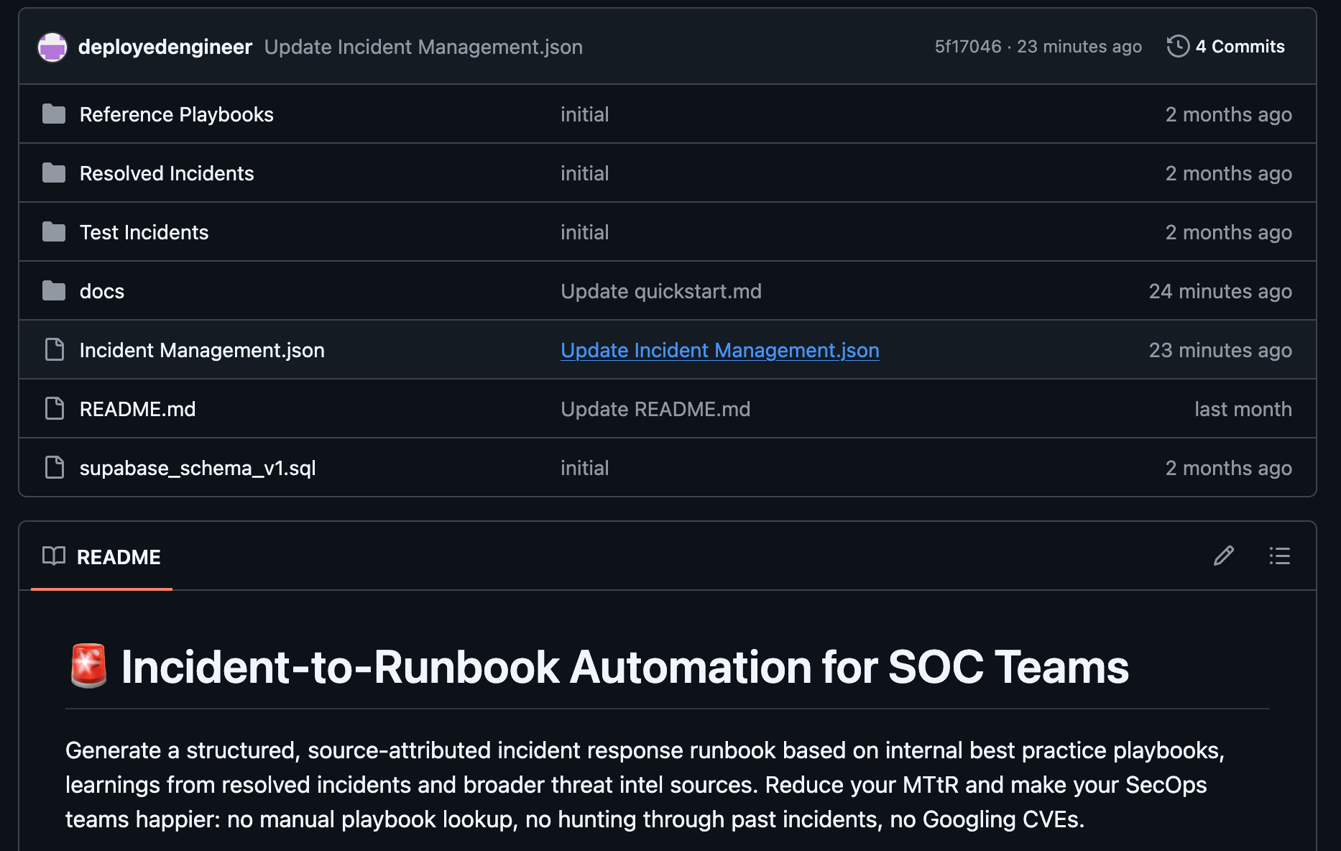
Task: Click the Test Incidents folder icon
Action: [54, 232]
